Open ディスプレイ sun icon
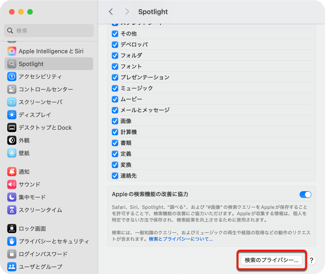This screenshot has height=274, width=325. click(x=12, y=115)
